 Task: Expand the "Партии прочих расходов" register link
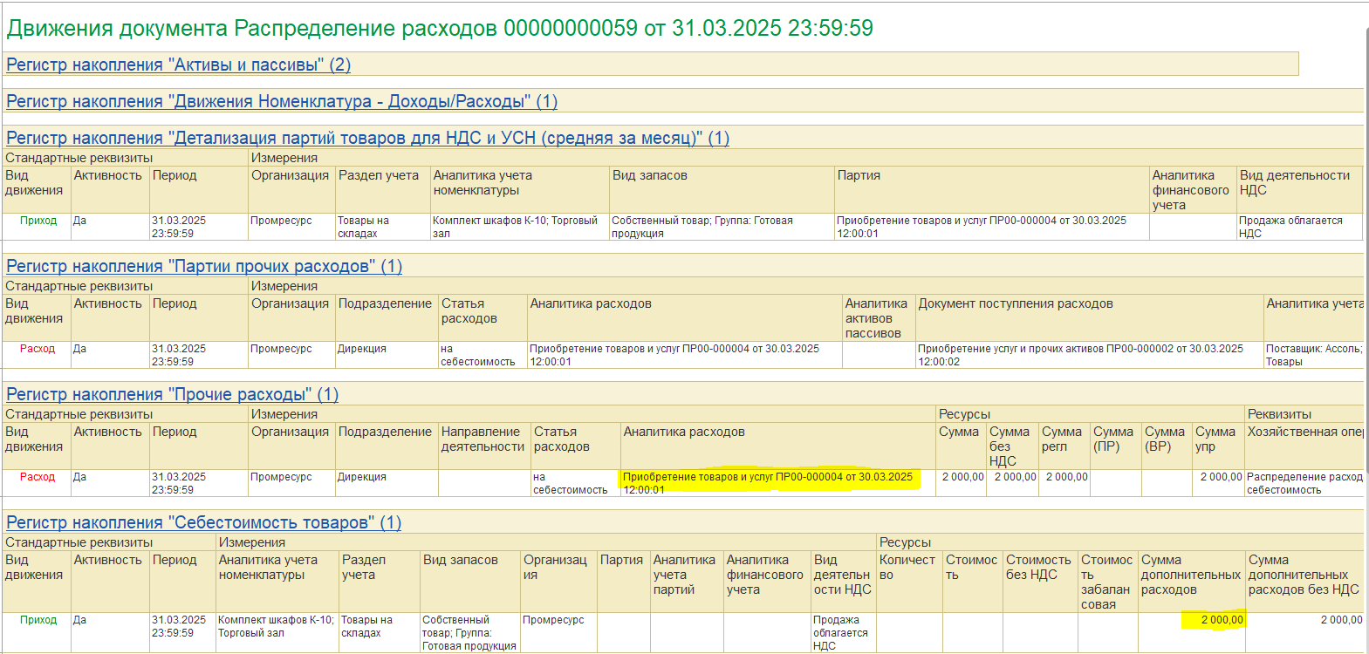[203, 267]
